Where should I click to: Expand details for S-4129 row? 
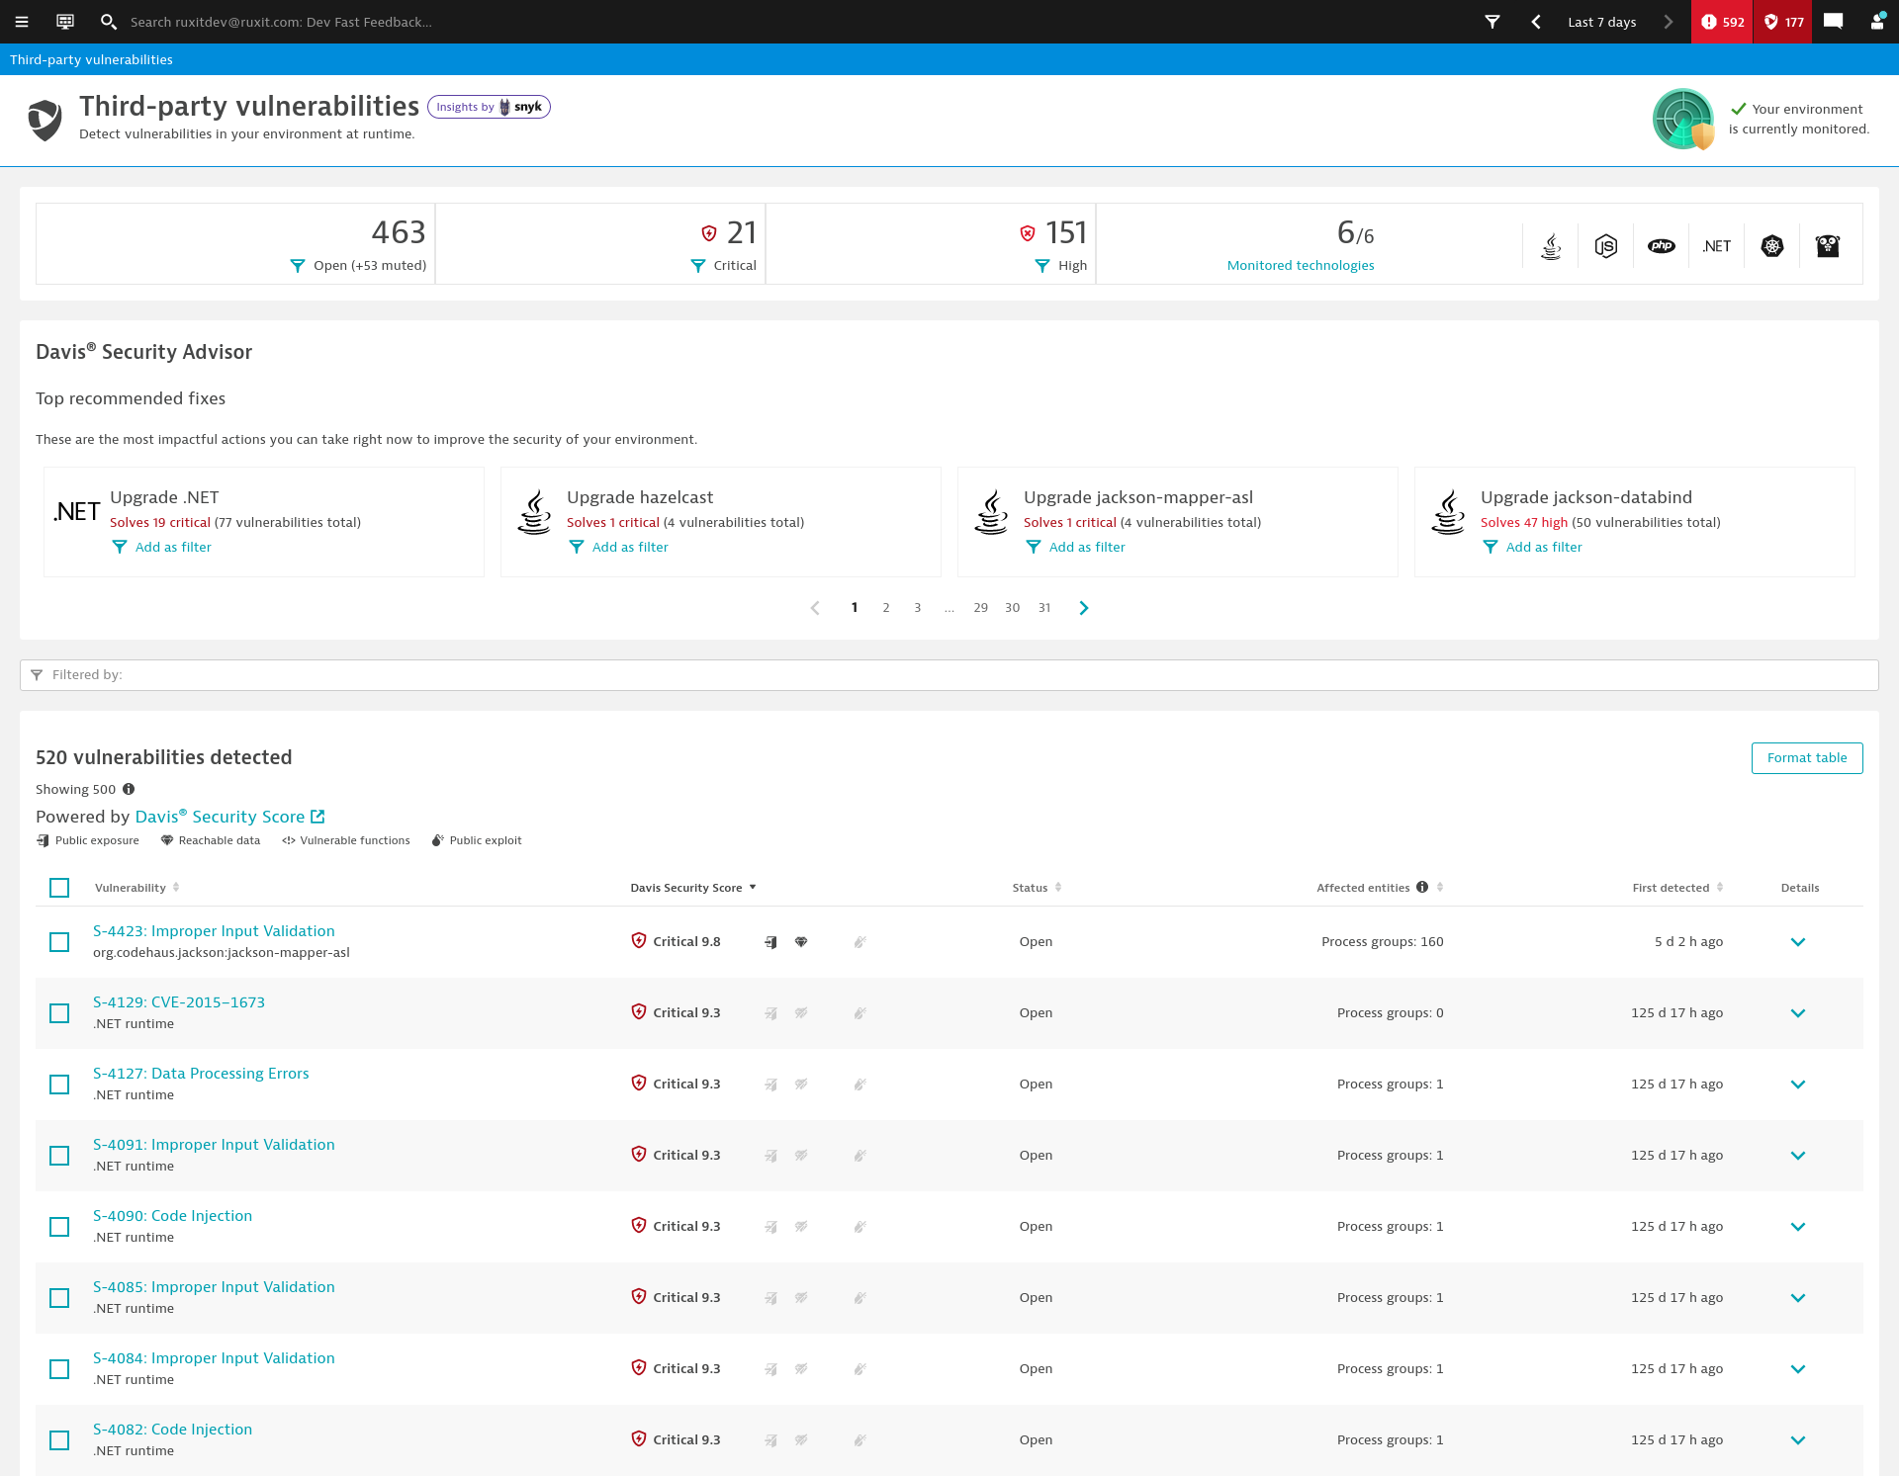click(x=1798, y=1013)
